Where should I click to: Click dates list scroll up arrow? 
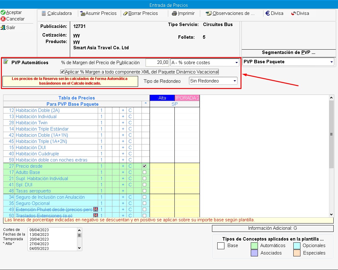click(x=79, y=230)
